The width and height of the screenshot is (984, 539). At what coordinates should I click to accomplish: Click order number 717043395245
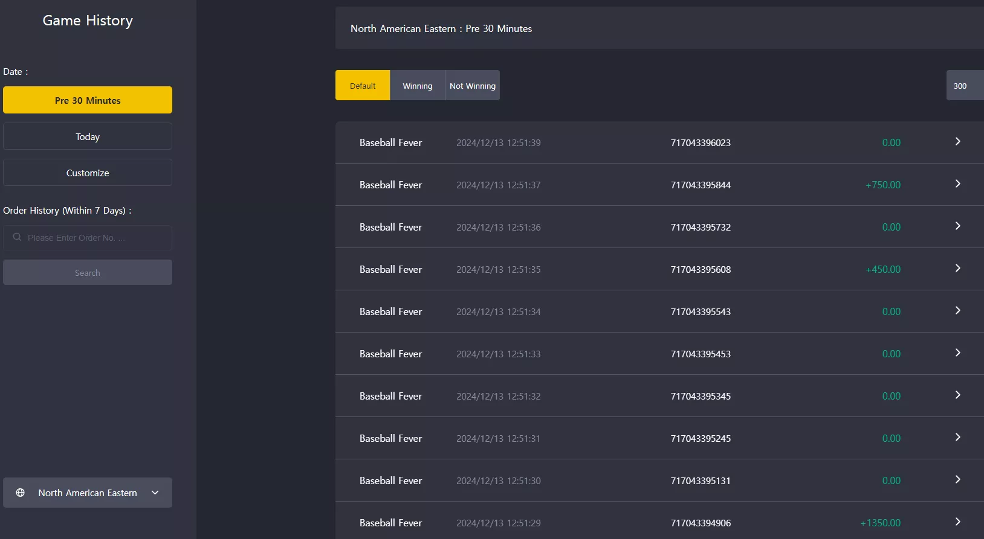701,438
